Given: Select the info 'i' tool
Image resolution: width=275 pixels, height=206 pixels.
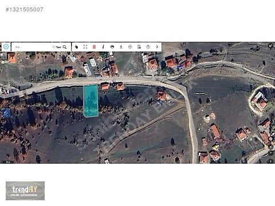Looking at the screenshot, I should point(103,47).
